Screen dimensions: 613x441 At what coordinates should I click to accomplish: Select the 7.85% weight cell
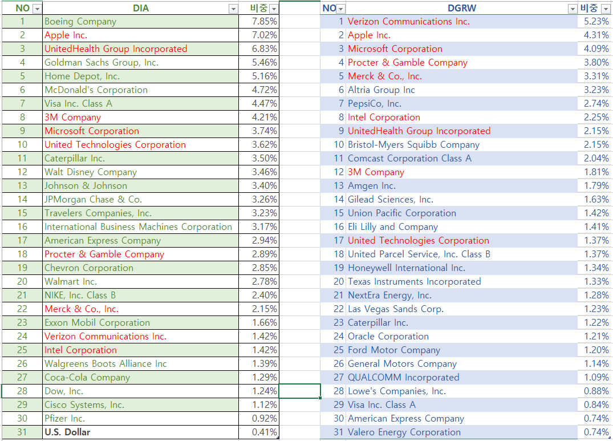pos(259,22)
